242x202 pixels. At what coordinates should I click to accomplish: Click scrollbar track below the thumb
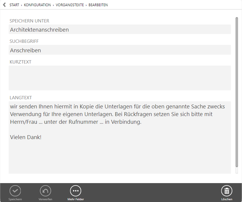tap(237, 170)
